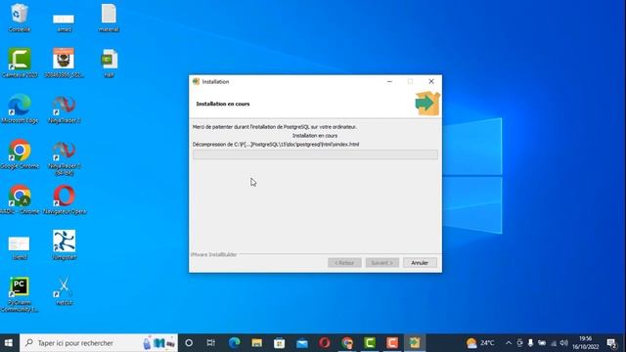Open File Explorer from the taskbar
Image resolution: width=626 pixels, height=352 pixels.
coord(256,343)
